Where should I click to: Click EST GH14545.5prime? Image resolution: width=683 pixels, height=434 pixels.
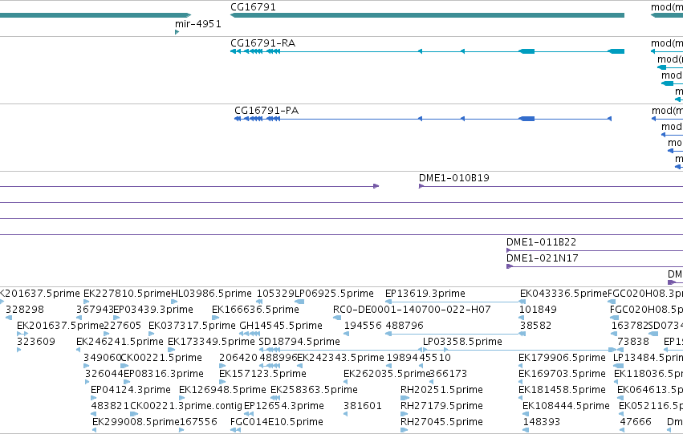pyautogui.click(x=281, y=326)
